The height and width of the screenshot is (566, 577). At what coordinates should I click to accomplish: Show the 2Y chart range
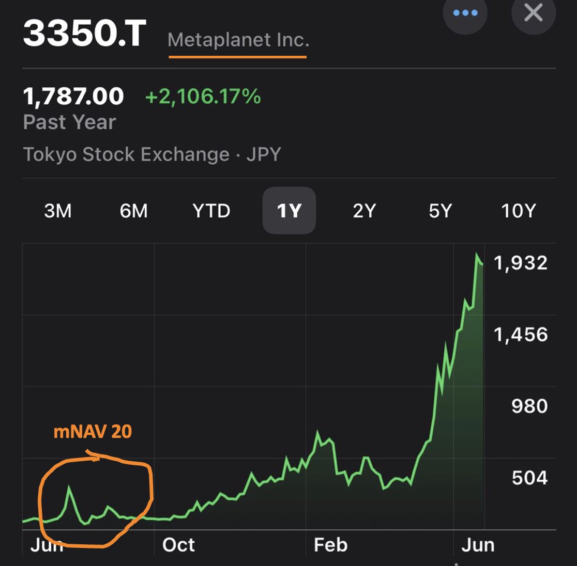(x=365, y=211)
